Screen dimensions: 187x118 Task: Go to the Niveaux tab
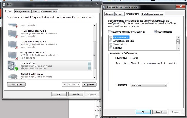tap(119, 14)
